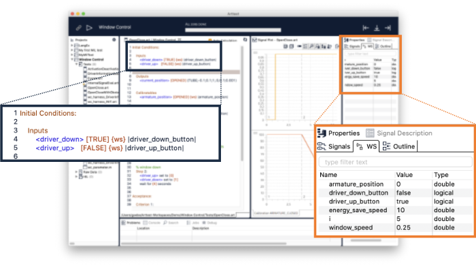
Task: Click the run test play icon
Action: coord(89,28)
